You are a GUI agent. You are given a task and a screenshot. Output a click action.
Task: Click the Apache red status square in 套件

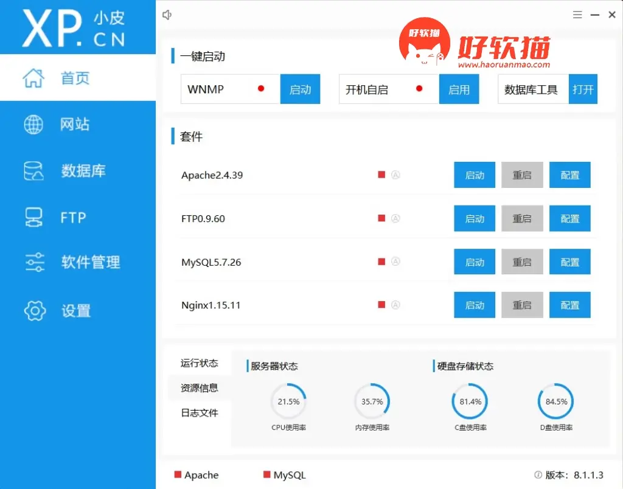tap(381, 175)
